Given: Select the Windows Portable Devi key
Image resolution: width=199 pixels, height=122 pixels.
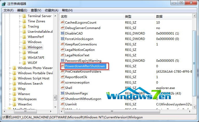Looking at the screenshot, I should (x=35, y=73).
